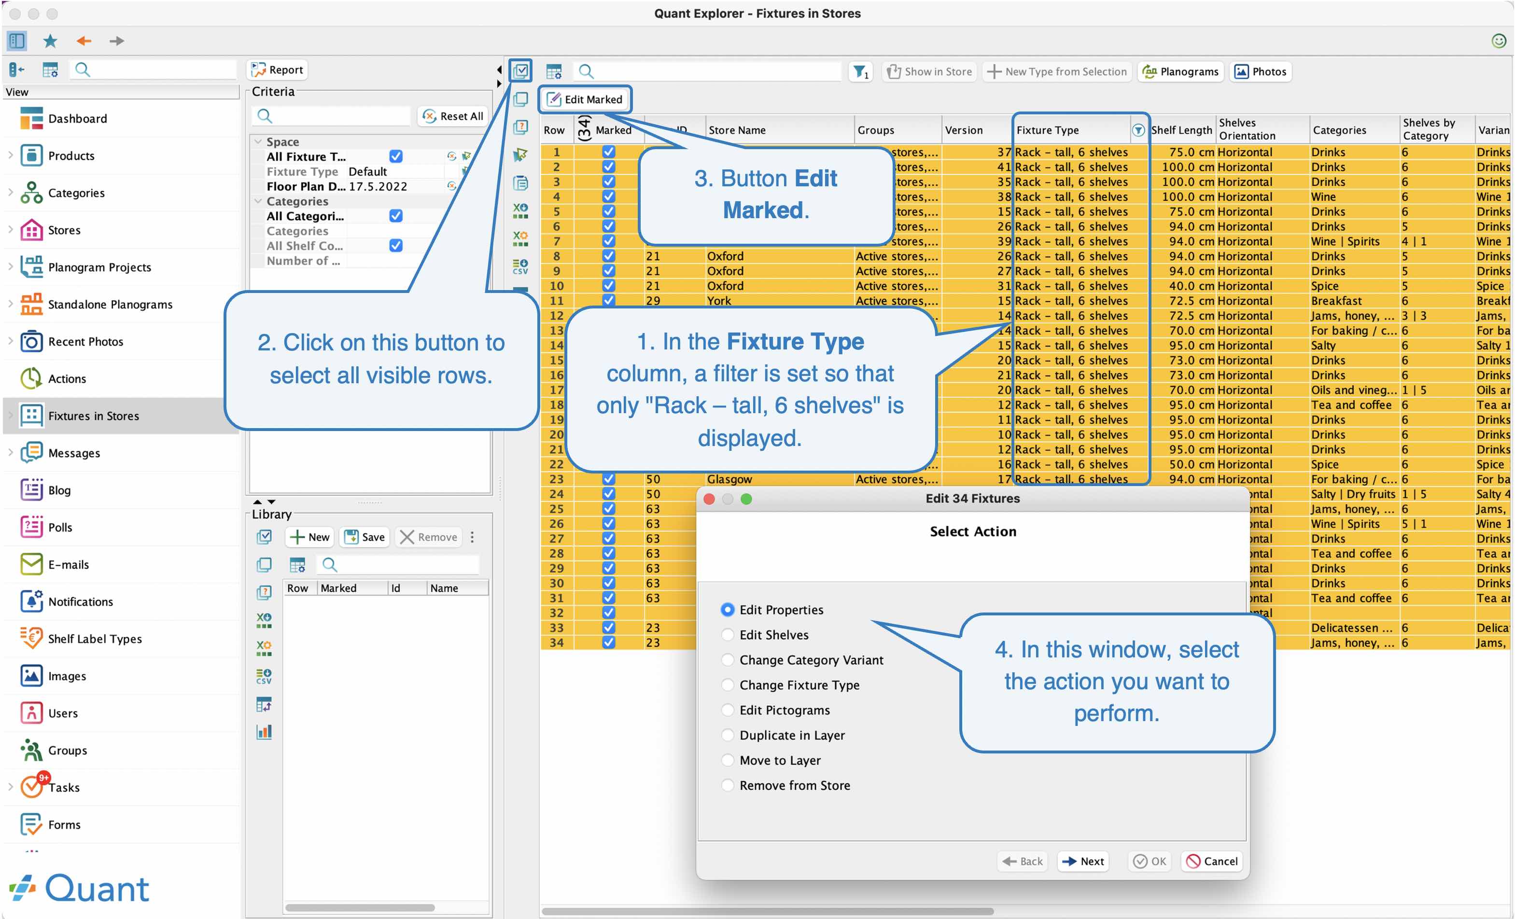The image size is (1515, 919).
Task: Go back with the orange arrow
Action: 84,41
